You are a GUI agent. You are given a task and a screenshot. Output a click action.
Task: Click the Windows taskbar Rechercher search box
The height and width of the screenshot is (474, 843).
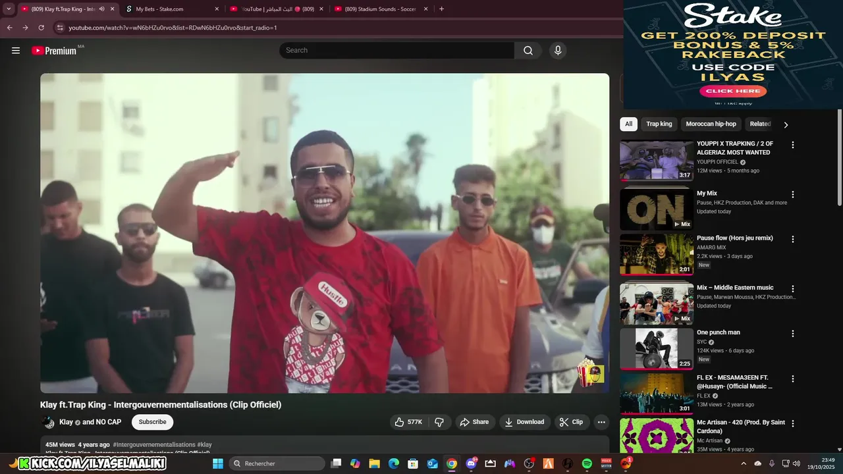click(x=277, y=463)
